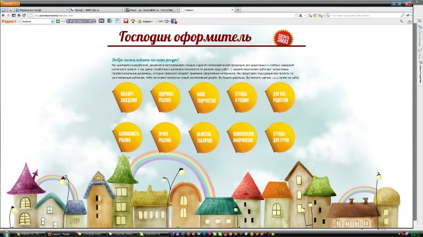The height and width of the screenshot is (237, 423).
Task: Click the 'Господин оформитель' site title
Action: click(185, 37)
